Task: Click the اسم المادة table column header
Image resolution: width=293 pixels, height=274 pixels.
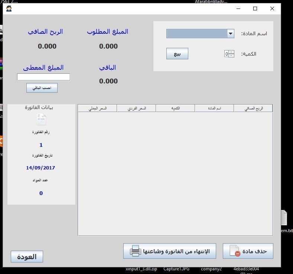Action: 214,108
